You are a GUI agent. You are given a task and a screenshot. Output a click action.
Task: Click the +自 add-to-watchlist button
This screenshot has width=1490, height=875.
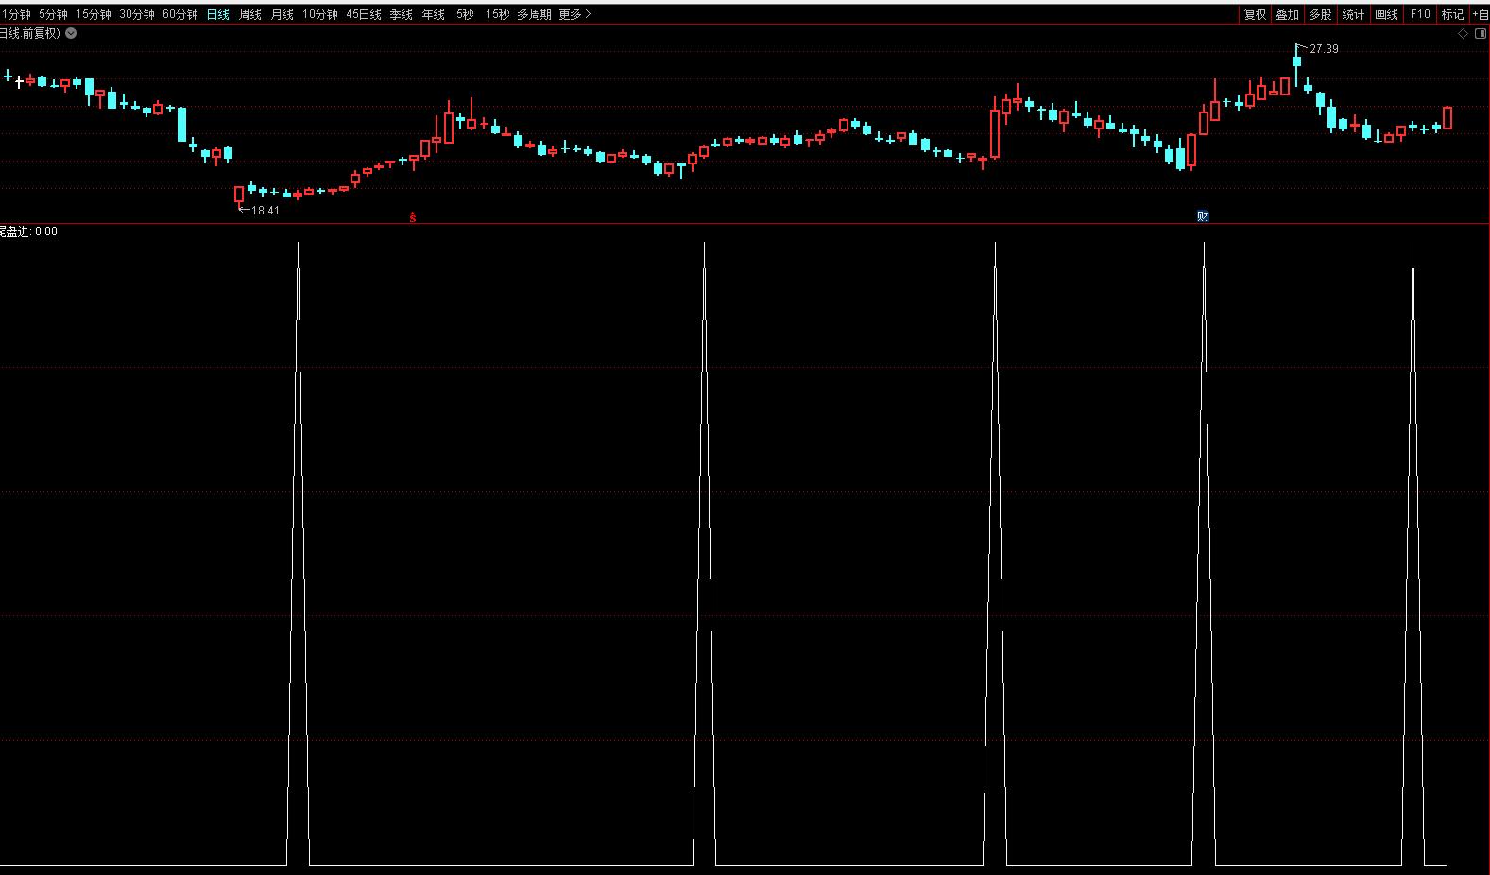click(x=1480, y=14)
